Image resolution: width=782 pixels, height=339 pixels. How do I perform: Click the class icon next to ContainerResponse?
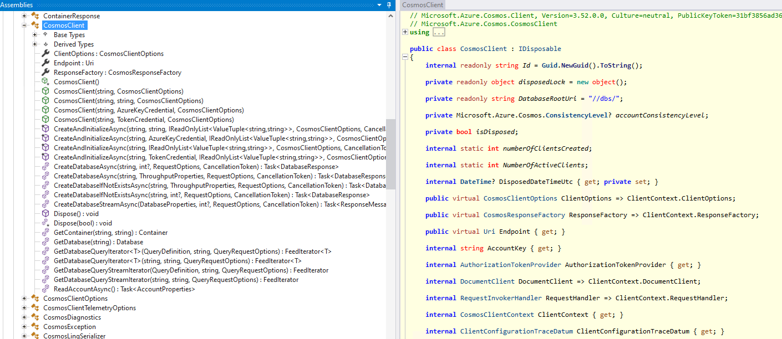point(35,16)
